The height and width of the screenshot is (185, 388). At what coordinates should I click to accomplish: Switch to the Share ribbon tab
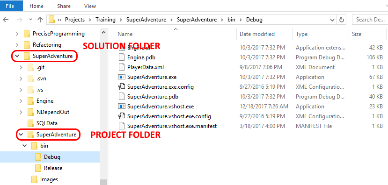click(x=63, y=6)
